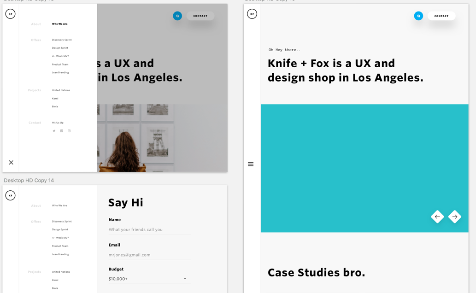The height and width of the screenshot is (293, 476).
Task: Select 'Product Team' in photo artboard menu
Action: click(60, 64)
